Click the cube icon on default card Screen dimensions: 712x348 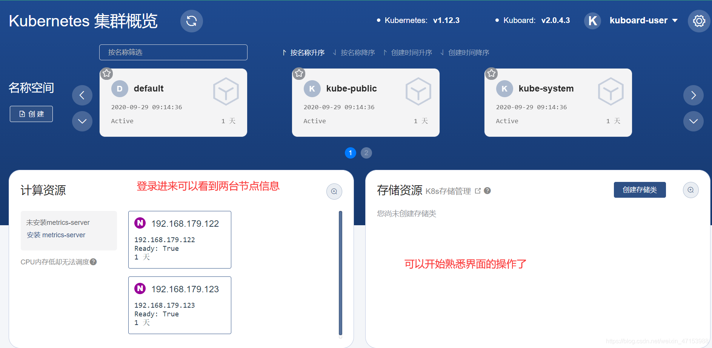(226, 92)
